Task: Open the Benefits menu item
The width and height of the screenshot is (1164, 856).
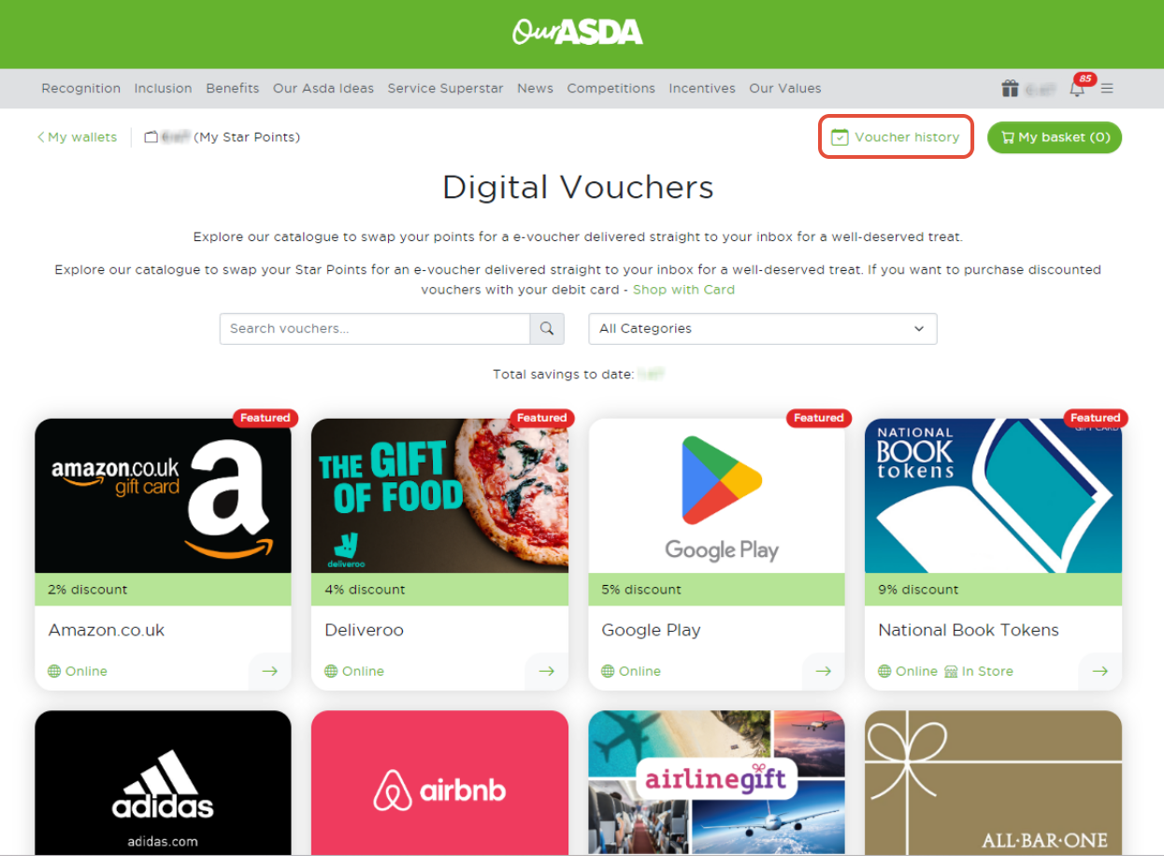Action: (x=233, y=89)
